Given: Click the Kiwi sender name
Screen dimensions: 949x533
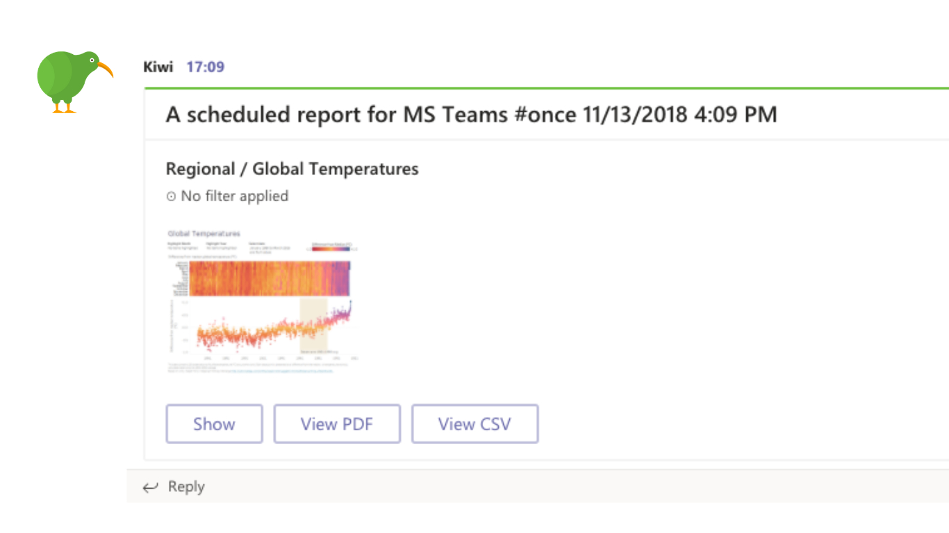Looking at the screenshot, I should 158,67.
